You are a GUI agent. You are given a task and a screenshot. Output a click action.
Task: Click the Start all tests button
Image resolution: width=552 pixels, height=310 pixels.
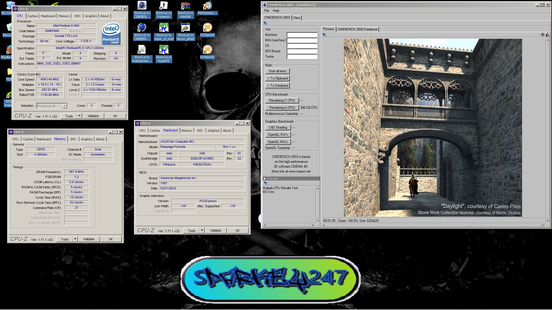(x=277, y=71)
